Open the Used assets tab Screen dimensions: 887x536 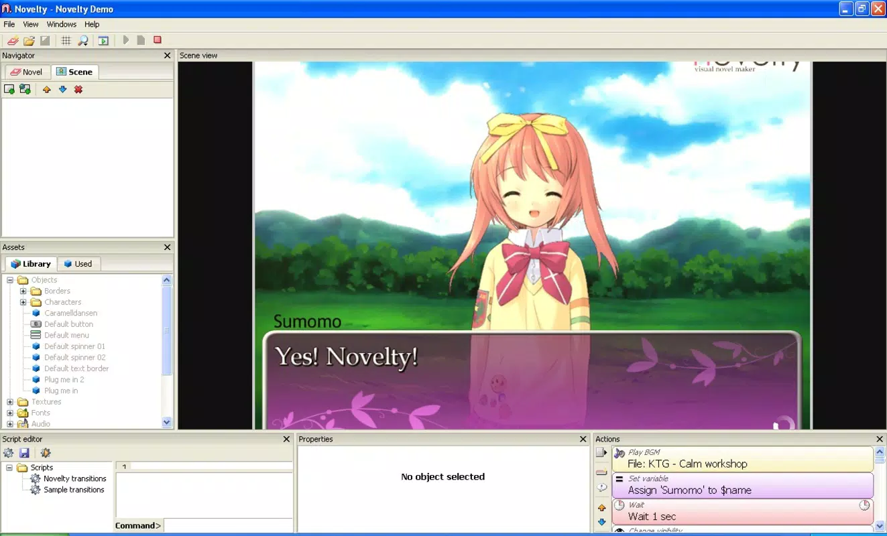coord(78,263)
